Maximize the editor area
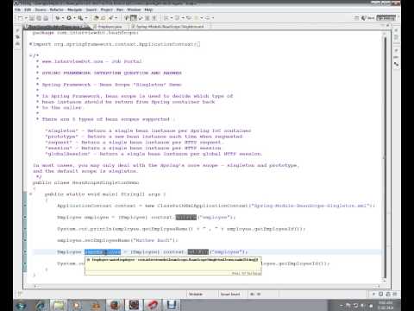This screenshot has height=311, width=414. coord(388,25)
